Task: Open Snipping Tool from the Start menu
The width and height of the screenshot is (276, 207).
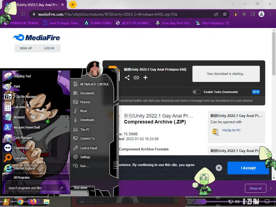Action: (22, 76)
